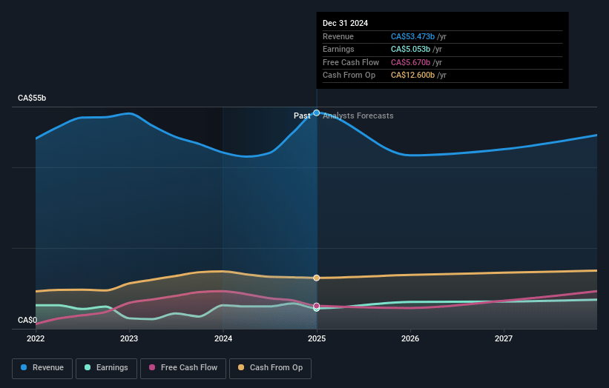Click the 2026 x-axis label
This screenshot has width=609, height=388.
click(410, 339)
